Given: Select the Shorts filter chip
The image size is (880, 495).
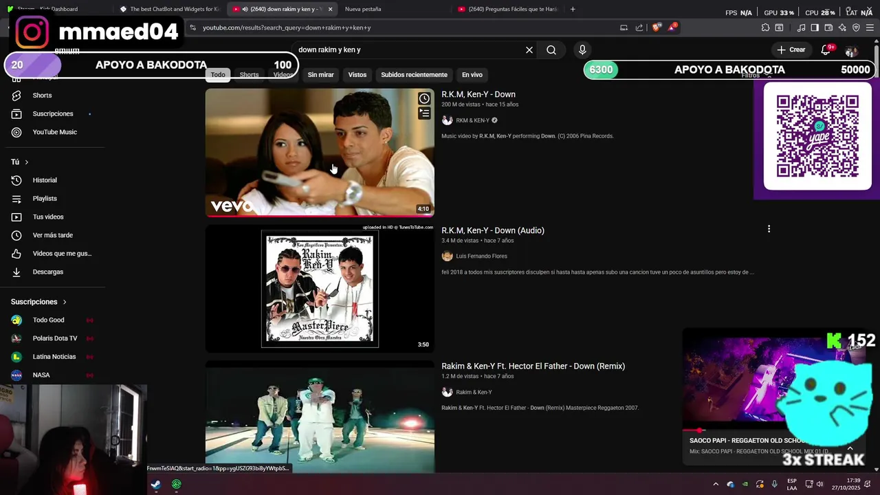Looking at the screenshot, I should click(249, 75).
